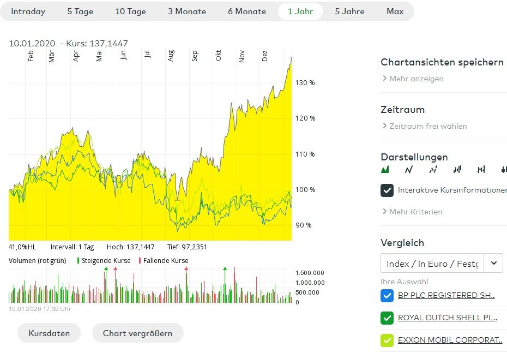Select the dashed line chart style
507x359 pixels.
(433, 170)
